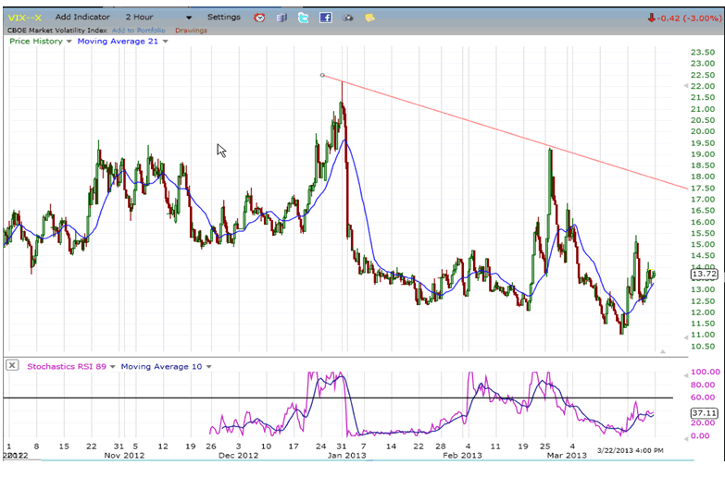This screenshot has height=477, width=725.
Task: Share chart via Twitter icon
Action: point(303,18)
